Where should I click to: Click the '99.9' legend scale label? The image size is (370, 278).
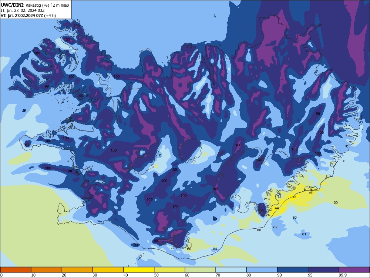[343, 275]
